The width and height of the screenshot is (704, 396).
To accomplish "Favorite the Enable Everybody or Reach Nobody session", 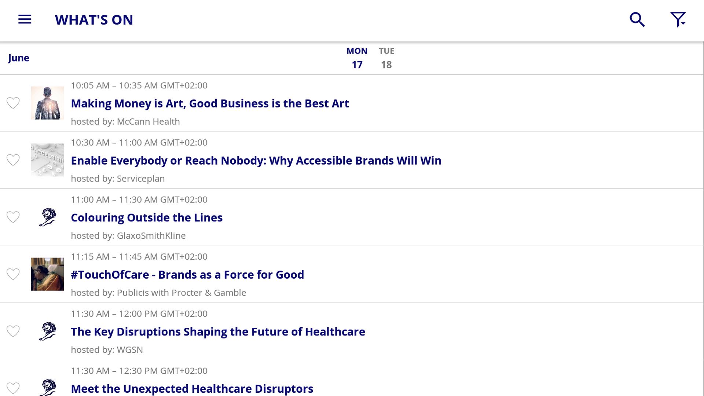I will pyautogui.click(x=13, y=160).
